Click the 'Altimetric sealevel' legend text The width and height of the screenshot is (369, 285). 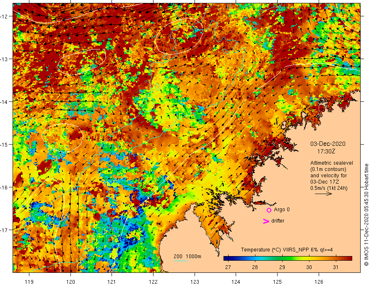coord(332,163)
